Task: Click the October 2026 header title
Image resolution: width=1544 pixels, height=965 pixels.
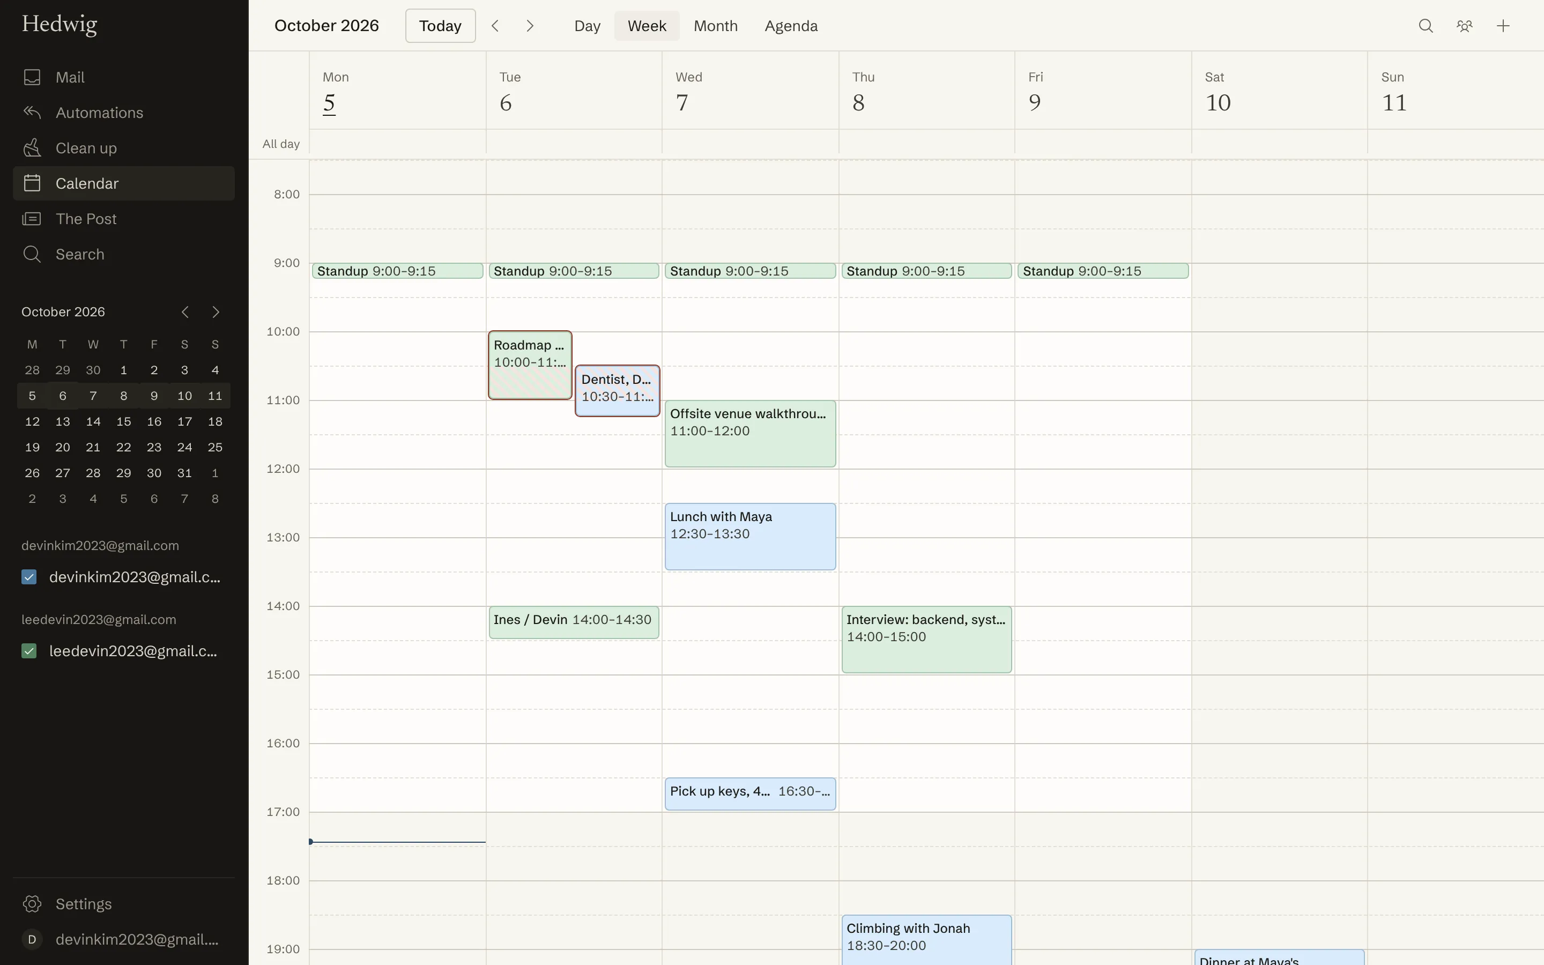Action: 326,26
